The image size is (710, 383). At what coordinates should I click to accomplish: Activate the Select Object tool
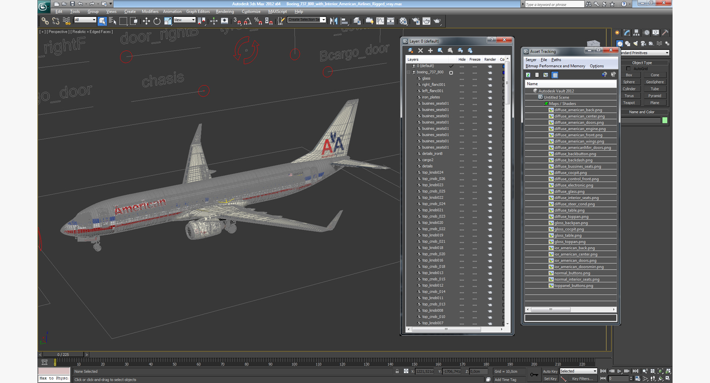102,21
